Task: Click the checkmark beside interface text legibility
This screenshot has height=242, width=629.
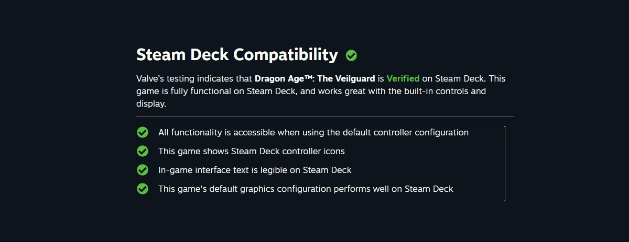Action: click(x=143, y=170)
